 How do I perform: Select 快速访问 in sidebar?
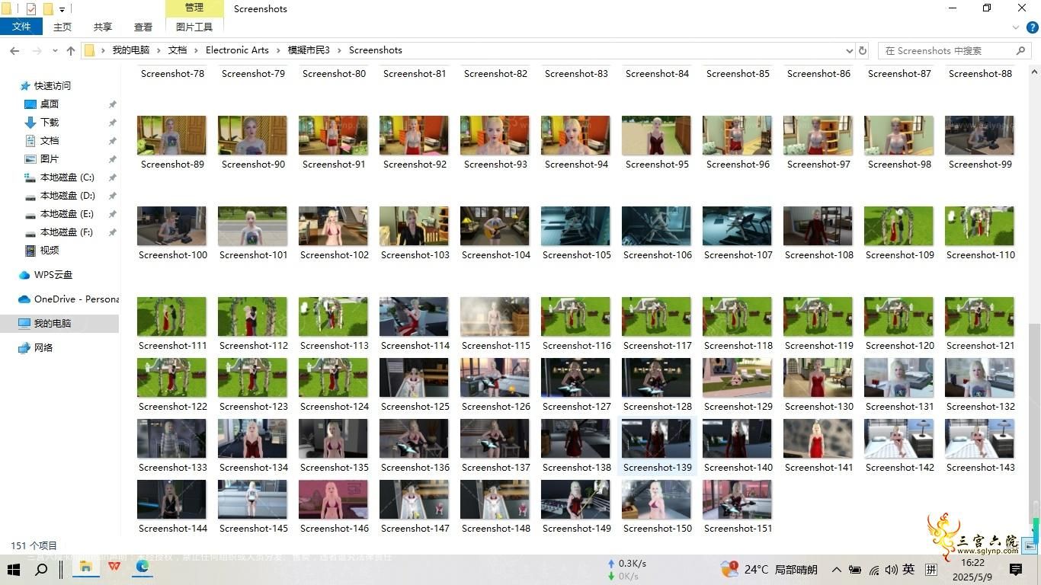click(x=52, y=86)
